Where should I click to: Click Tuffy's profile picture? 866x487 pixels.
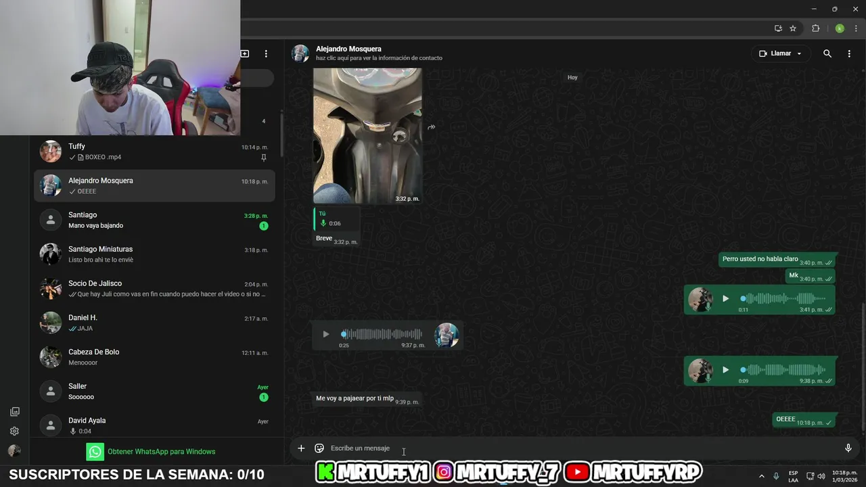(51, 152)
